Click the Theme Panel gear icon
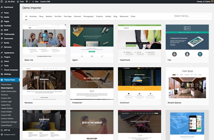214x140 pixels. (2, 80)
